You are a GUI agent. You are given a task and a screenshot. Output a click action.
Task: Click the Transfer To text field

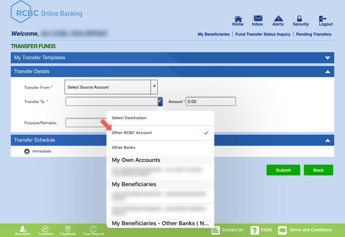[x=112, y=101]
